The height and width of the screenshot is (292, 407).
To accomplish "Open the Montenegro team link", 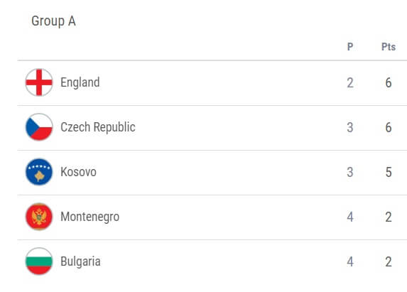I will click(89, 217).
